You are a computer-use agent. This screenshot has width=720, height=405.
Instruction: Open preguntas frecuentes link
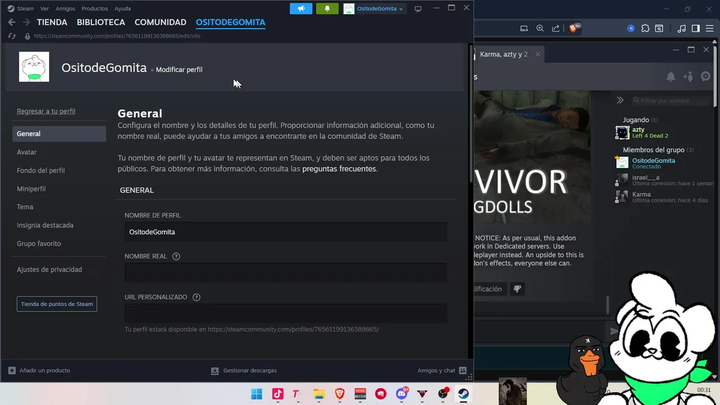pyautogui.click(x=339, y=169)
